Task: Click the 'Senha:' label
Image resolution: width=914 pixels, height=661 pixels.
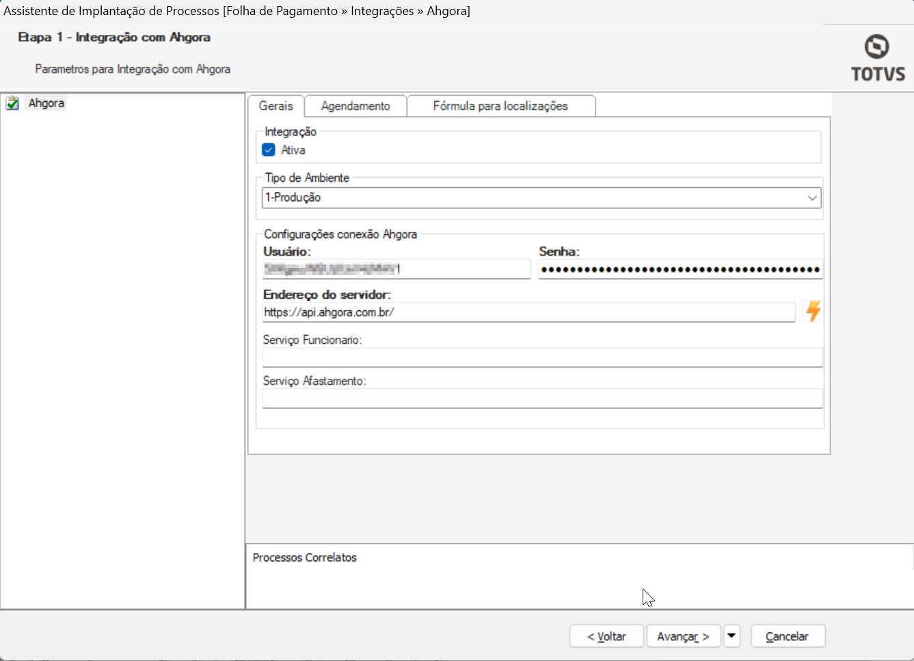Action: click(559, 252)
